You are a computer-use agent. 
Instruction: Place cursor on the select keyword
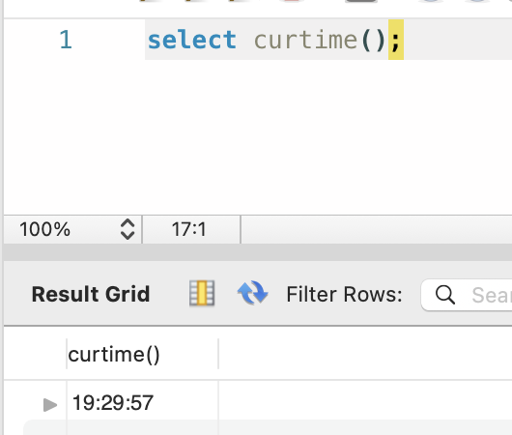click(x=192, y=40)
